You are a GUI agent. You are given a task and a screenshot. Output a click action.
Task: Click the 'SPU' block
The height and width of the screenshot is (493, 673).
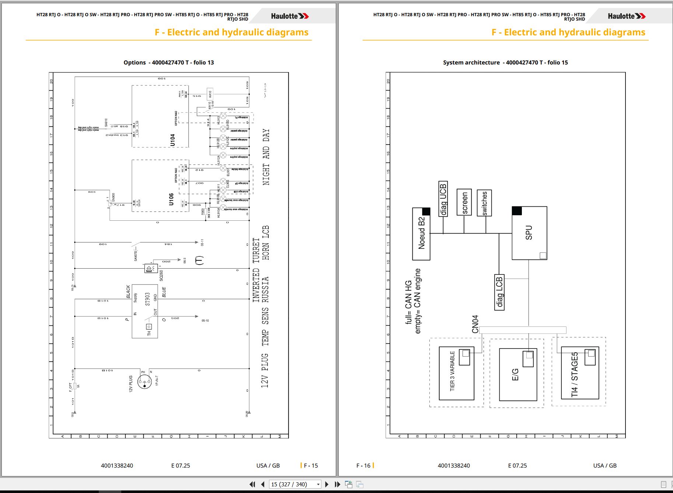point(529,233)
